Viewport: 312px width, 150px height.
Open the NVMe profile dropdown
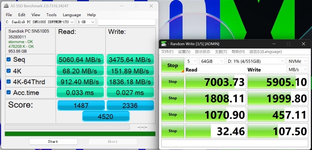click(x=297, y=61)
